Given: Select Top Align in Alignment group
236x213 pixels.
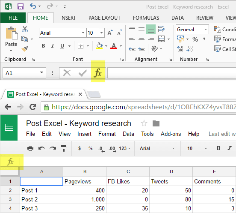Looking at the screenshot, I should pos(132,28).
